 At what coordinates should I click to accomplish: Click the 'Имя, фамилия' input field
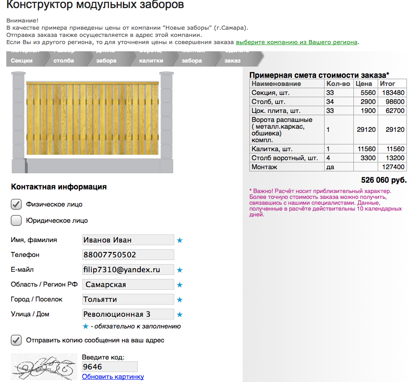pyautogui.click(x=128, y=240)
